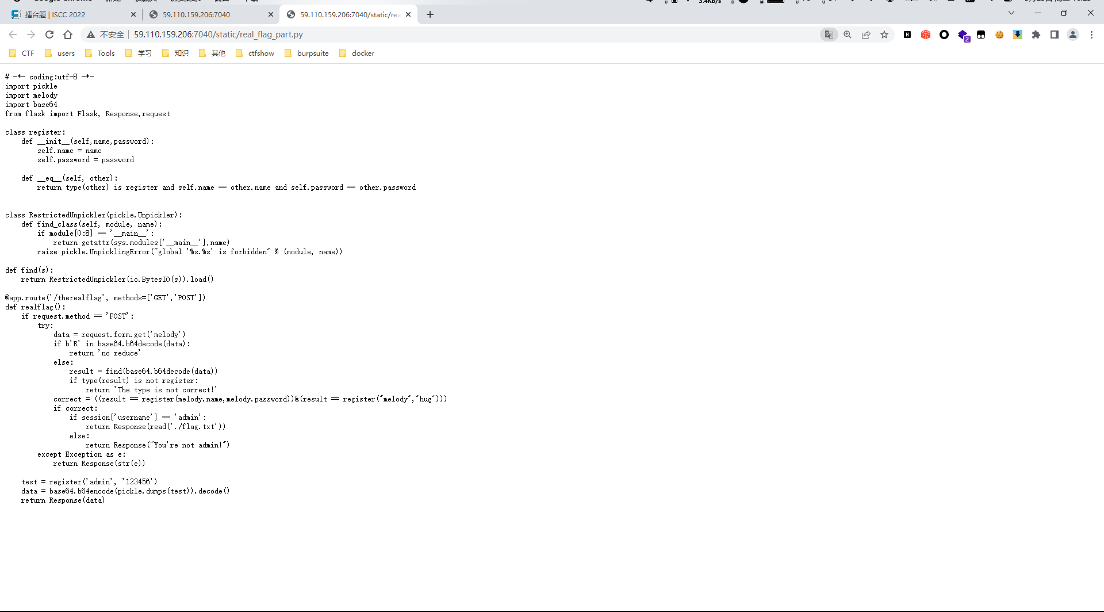Bookmark this tab with the star
Viewport: 1104px width, 612px height.
point(884,35)
